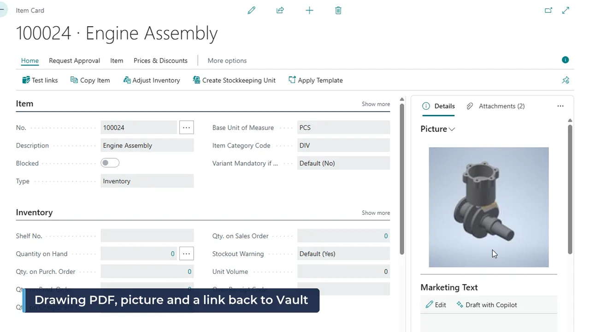Click Copy Item action
The height and width of the screenshot is (332, 590).
pyautogui.click(x=90, y=80)
